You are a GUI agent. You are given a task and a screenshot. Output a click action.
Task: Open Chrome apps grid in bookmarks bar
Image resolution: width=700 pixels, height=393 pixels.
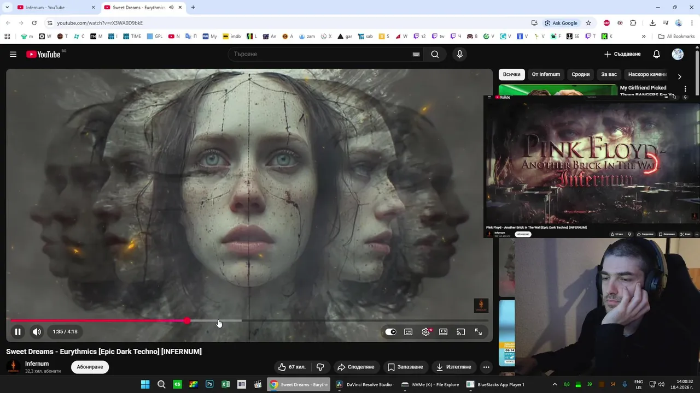7,37
